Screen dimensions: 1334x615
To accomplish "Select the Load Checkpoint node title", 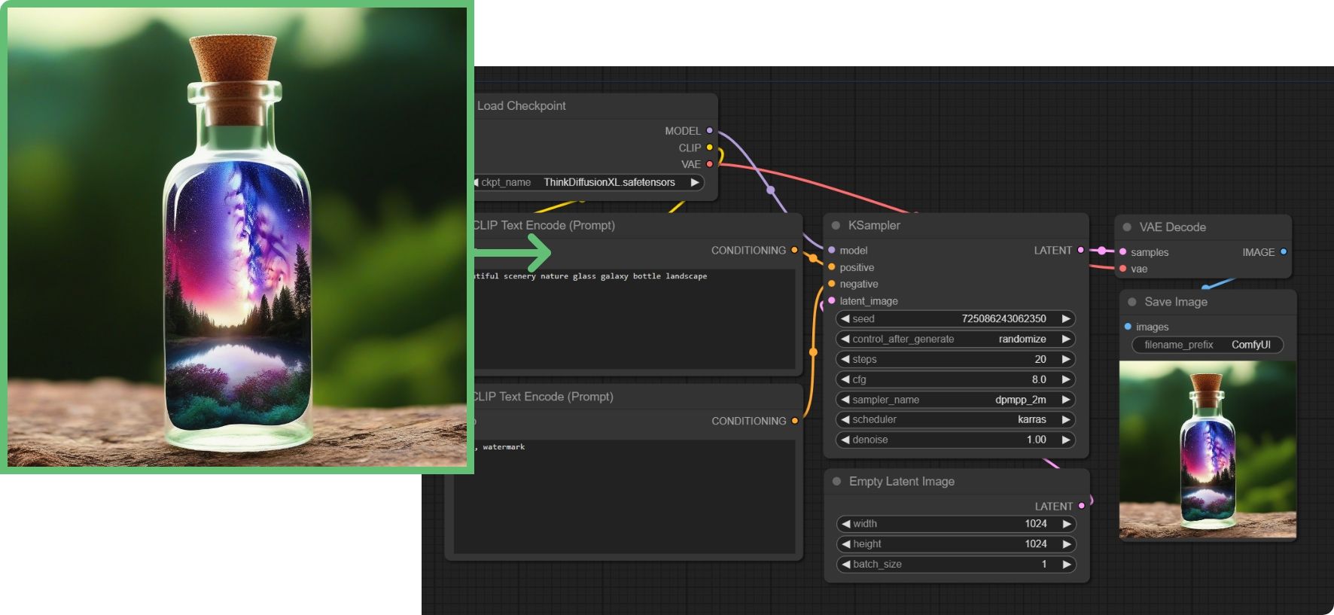I will click(521, 105).
